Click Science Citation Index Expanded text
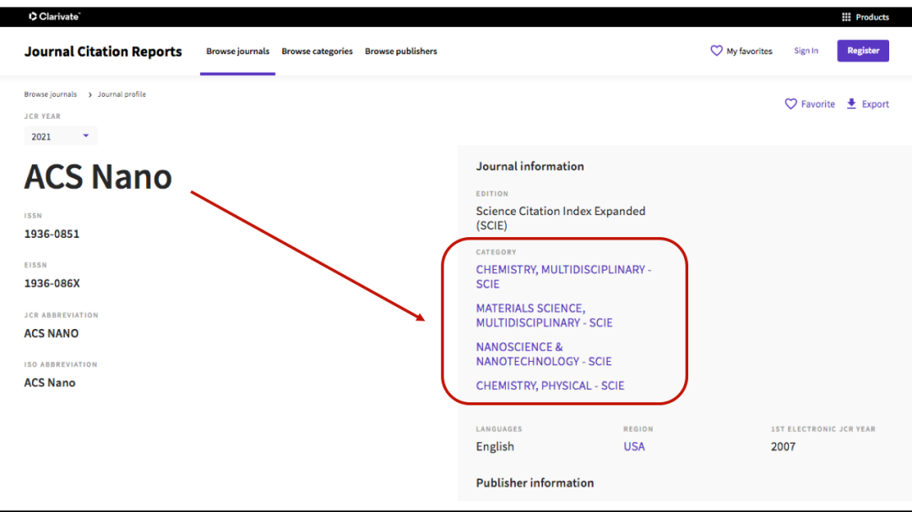Screen dimensions: 912x512 [561, 218]
